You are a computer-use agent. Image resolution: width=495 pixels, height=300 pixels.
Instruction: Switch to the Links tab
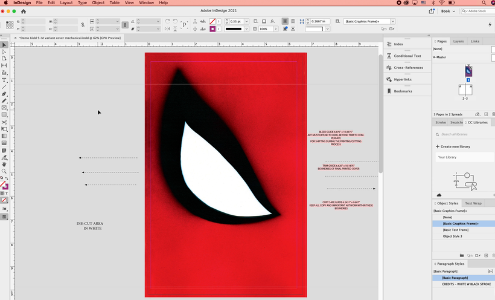click(x=475, y=41)
